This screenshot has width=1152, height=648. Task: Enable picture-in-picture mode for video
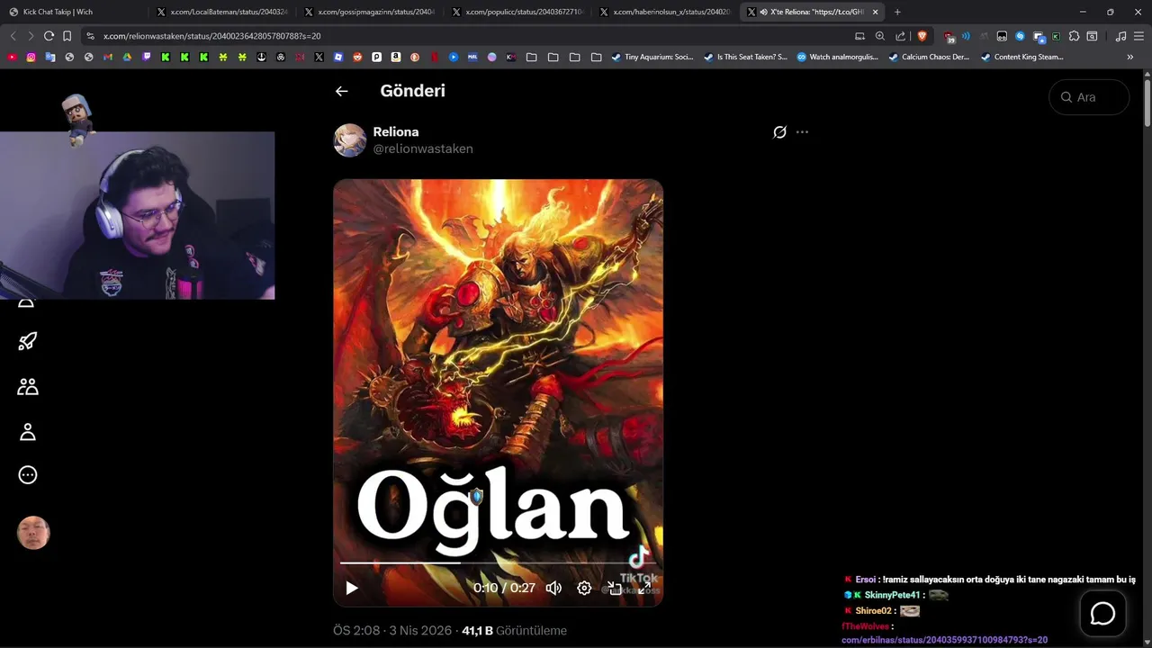pos(614,588)
